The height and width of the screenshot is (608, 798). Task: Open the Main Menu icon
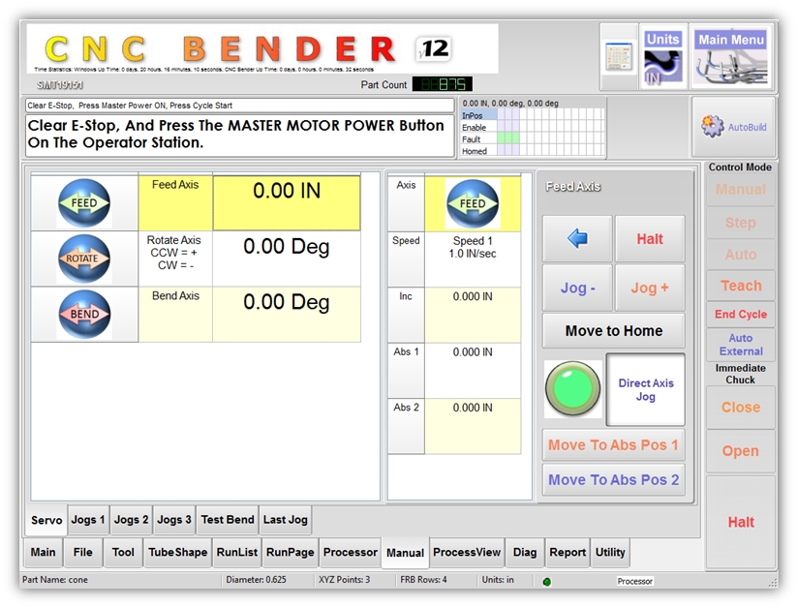coord(732,56)
